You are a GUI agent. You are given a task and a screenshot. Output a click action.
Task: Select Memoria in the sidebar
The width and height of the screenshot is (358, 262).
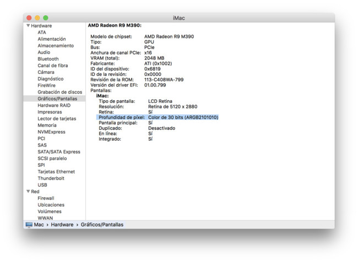point(47,125)
